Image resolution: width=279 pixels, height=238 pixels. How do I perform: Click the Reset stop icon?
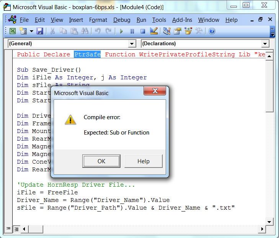143,31
